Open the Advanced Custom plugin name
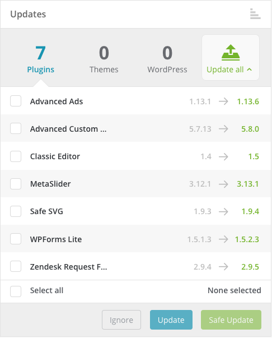Image resolution: width=272 pixels, height=338 pixels. coord(68,129)
